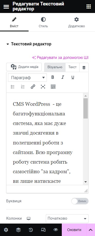Switch to the Додатково tab
The width and height of the screenshot is (95, 236).
point(76,22)
